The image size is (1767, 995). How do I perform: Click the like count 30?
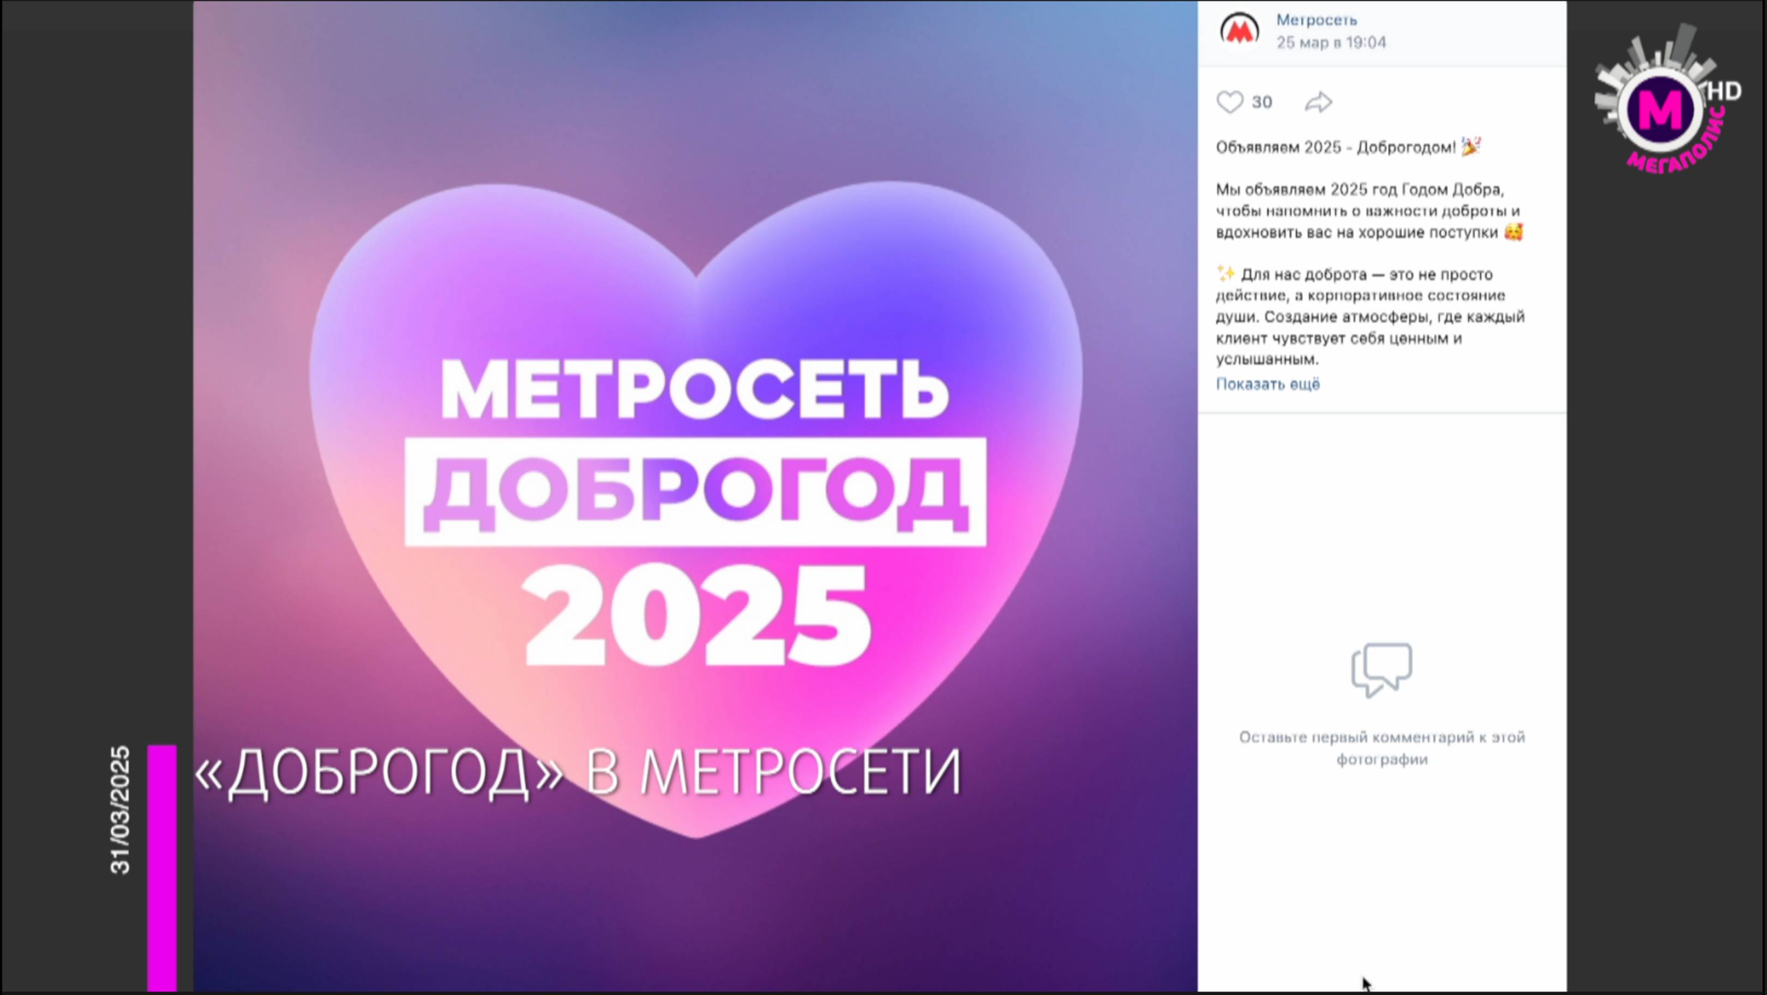tap(1261, 102)
